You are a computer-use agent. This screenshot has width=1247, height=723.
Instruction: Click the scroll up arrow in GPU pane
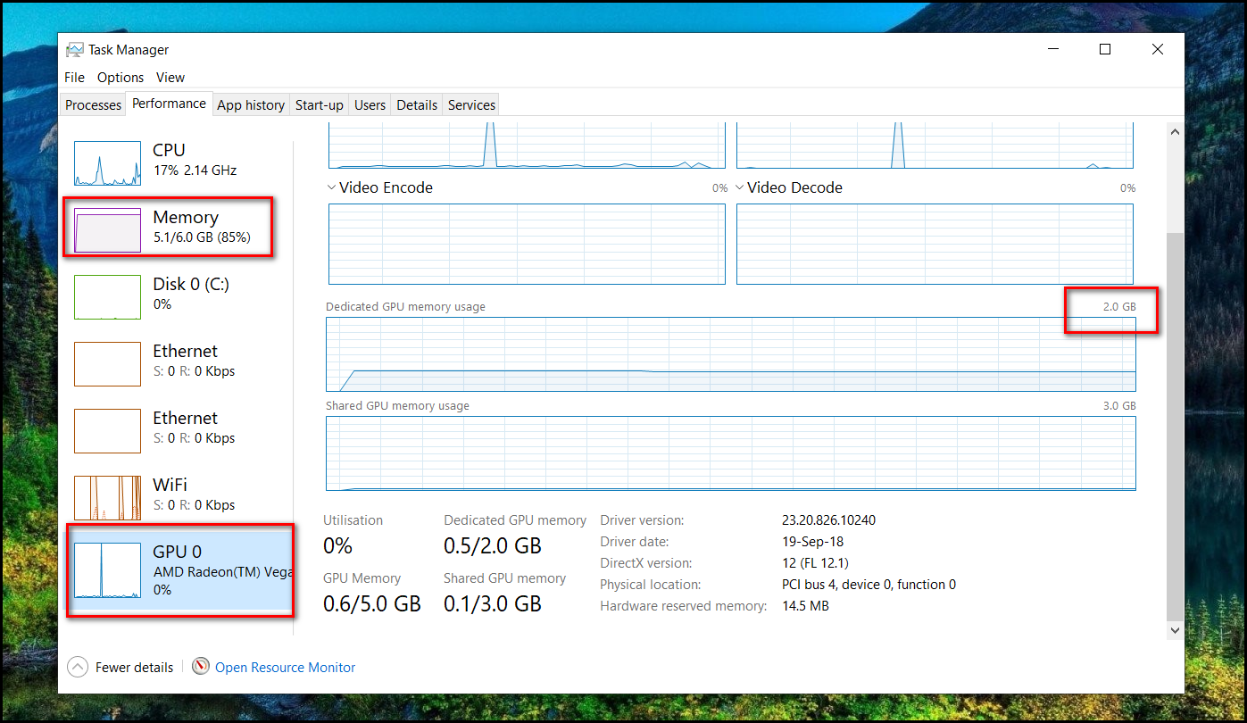pos(1175,132)
